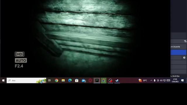Open the notification center icon
Image resolution: width=187 pixels, height=105 pixels.
[182, 80]
